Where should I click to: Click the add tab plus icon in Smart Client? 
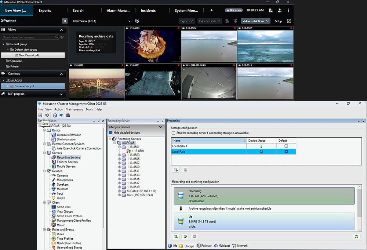click(x=212, y=10)
